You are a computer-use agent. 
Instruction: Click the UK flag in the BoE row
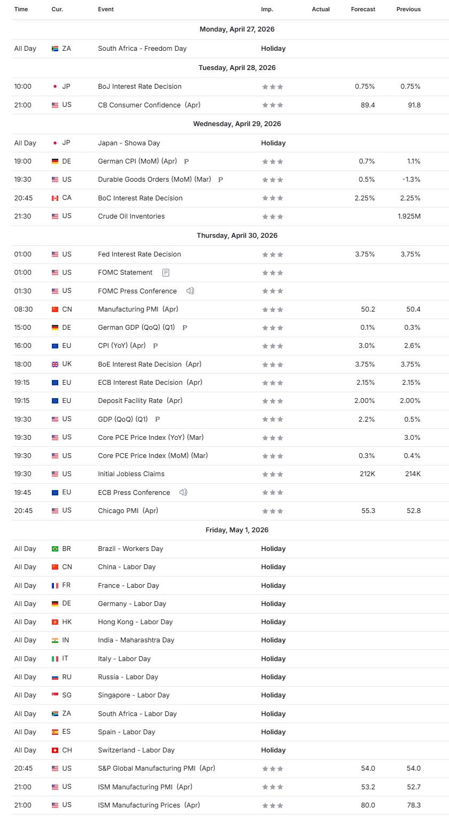55,364
